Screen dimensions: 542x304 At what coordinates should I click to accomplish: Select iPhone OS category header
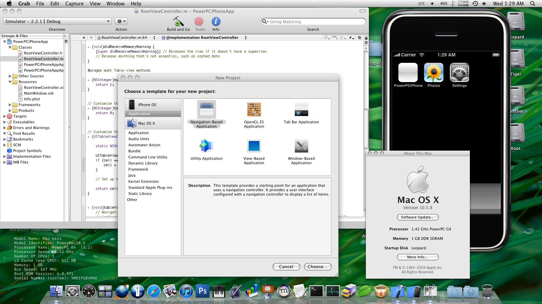click(153, 105)
